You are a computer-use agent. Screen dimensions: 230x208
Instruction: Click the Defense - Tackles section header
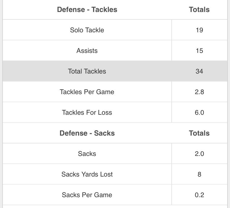(87, 9)
